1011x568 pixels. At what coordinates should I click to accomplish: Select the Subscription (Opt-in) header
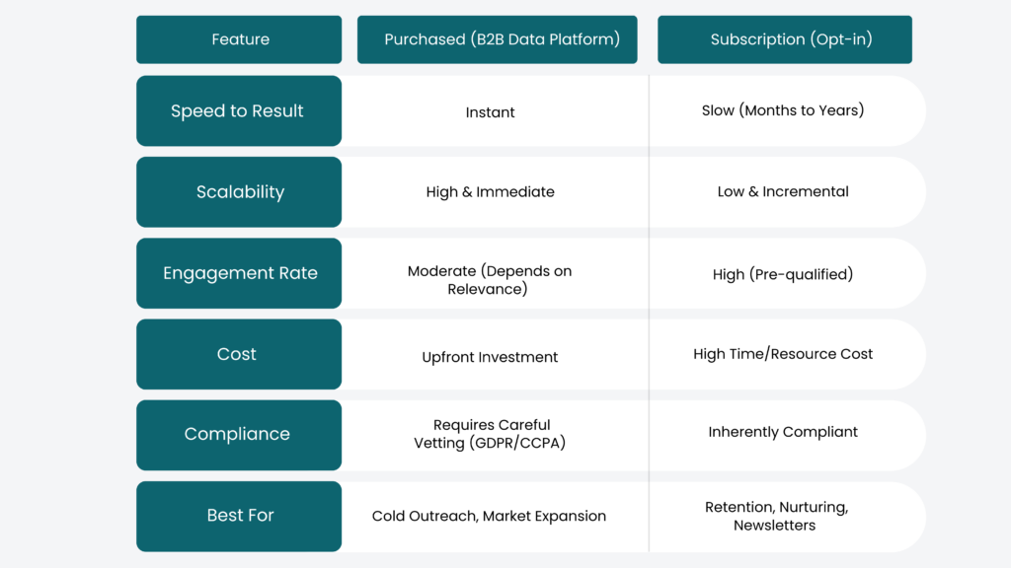coord(784,39)
